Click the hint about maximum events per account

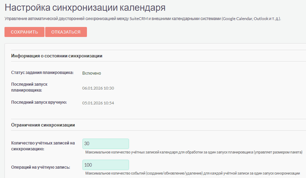[x=193, y=173]
